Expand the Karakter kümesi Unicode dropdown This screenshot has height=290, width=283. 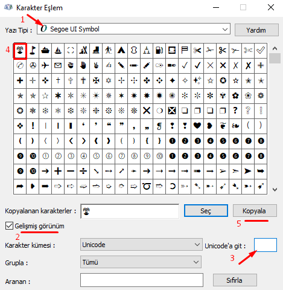(141, 245)
